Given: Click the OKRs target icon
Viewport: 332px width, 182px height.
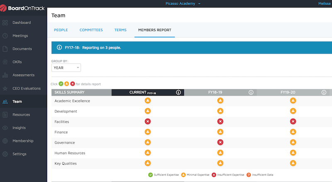Looking at the screenshot, I should pyautogui.click(x=5, y=62).
